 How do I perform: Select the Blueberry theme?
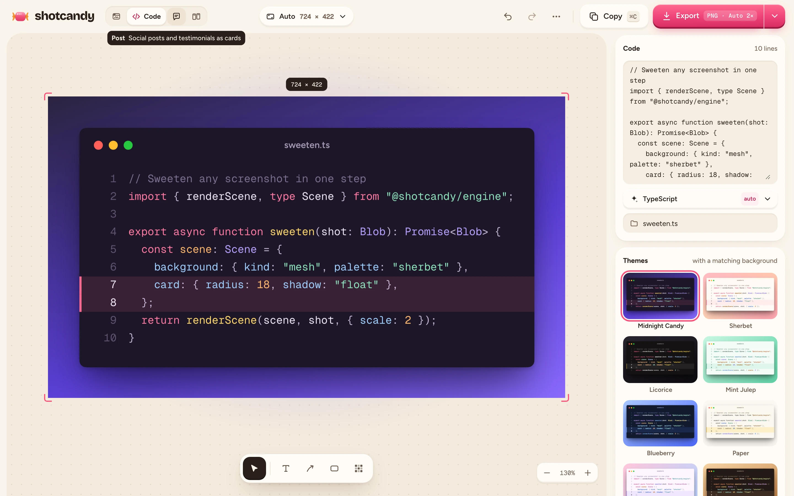tap(660, 423)
